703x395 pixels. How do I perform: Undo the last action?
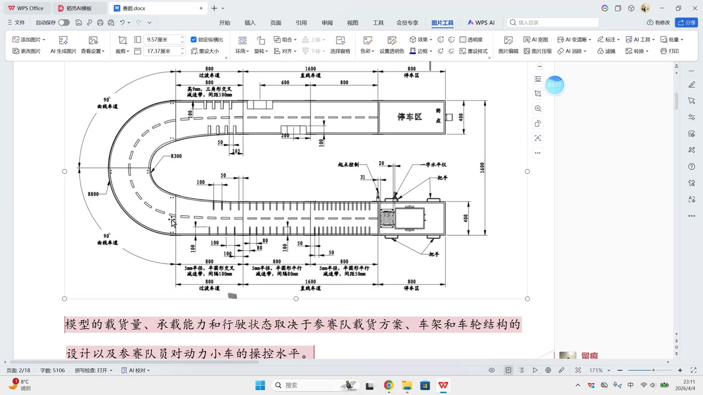(122, 22)
